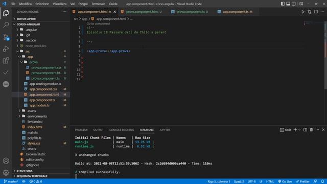Open the Extensions view
The image size is (327, 184).
6,60
